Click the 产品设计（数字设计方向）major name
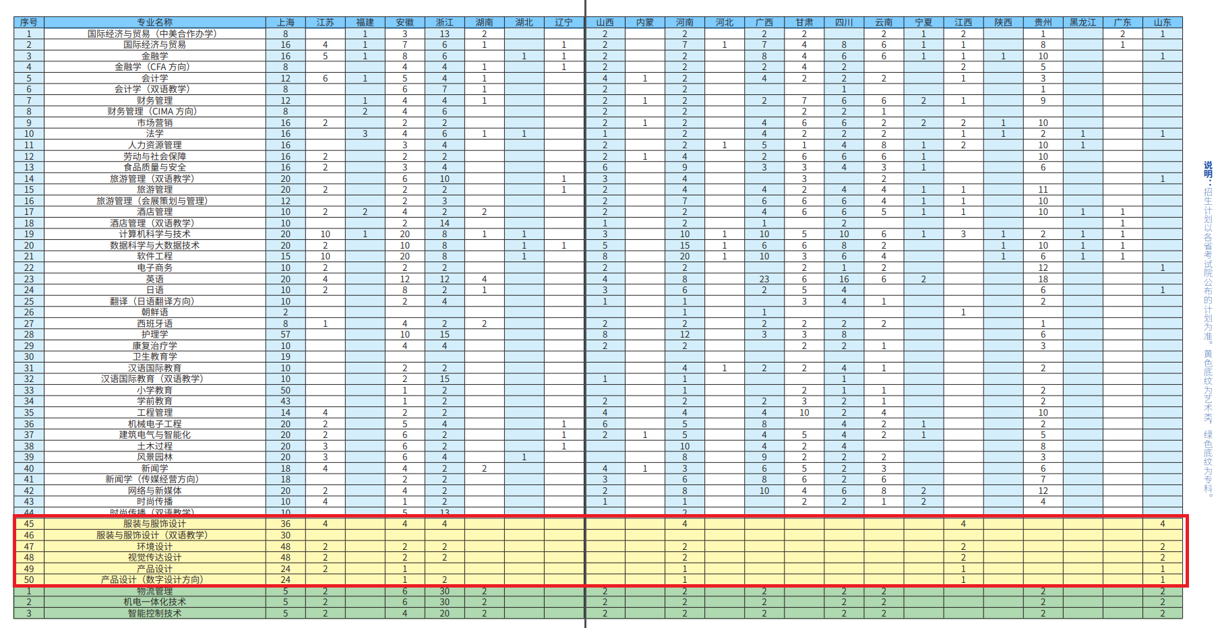The image size is (1220, 628). (x=152, y=579)
